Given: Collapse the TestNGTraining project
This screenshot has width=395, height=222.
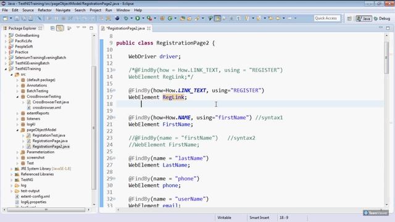Looking at the screenshot, I should pyautogui.click(x=6, y=68).
